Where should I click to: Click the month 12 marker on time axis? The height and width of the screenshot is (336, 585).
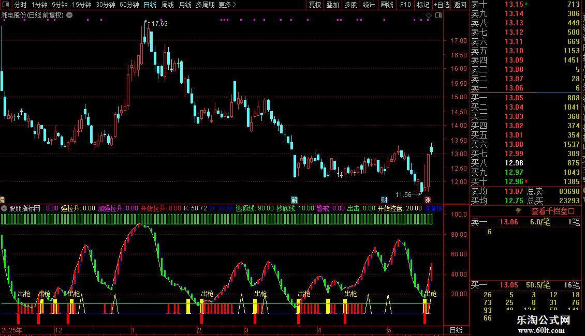[x=58, y=330]
